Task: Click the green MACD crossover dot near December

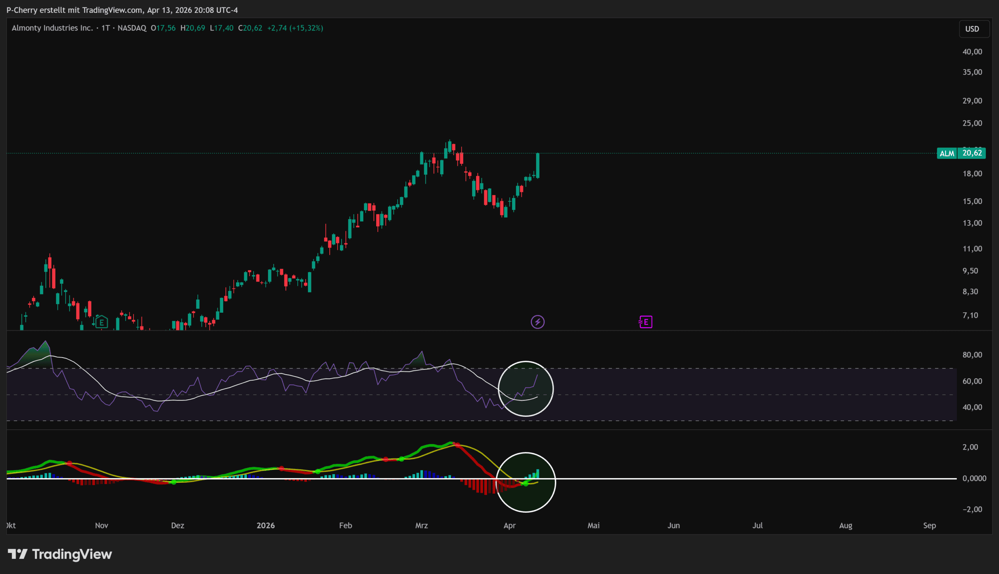Action: click(x=174, y=482)
